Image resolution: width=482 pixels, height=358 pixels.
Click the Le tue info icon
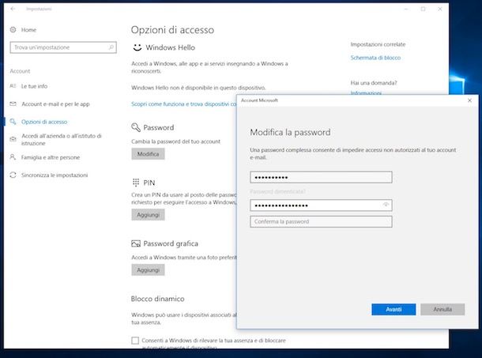(x=13, y=86)
